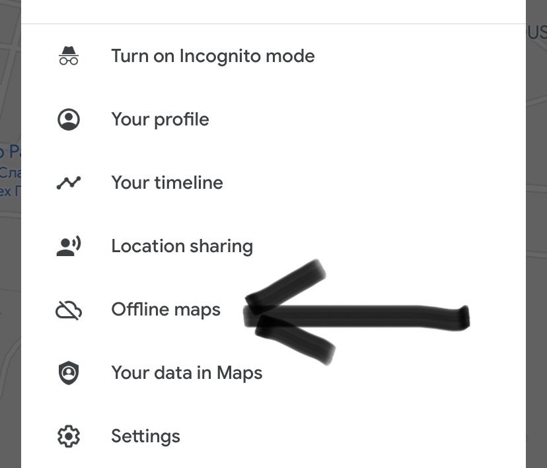The height and width of the screenshot is (468, 547).
Task: Tap the dimmed map strip left of Settings gear
Action: [10, 436]
